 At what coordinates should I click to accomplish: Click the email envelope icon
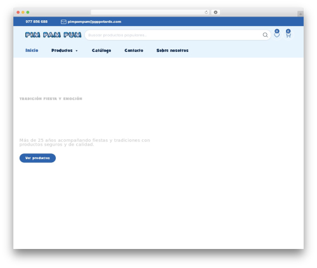(63, 22)
